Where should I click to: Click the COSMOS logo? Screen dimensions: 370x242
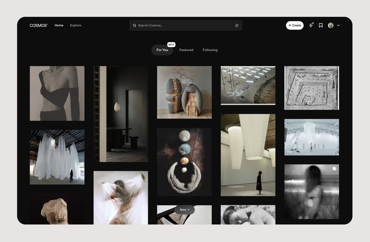(38, 26)
